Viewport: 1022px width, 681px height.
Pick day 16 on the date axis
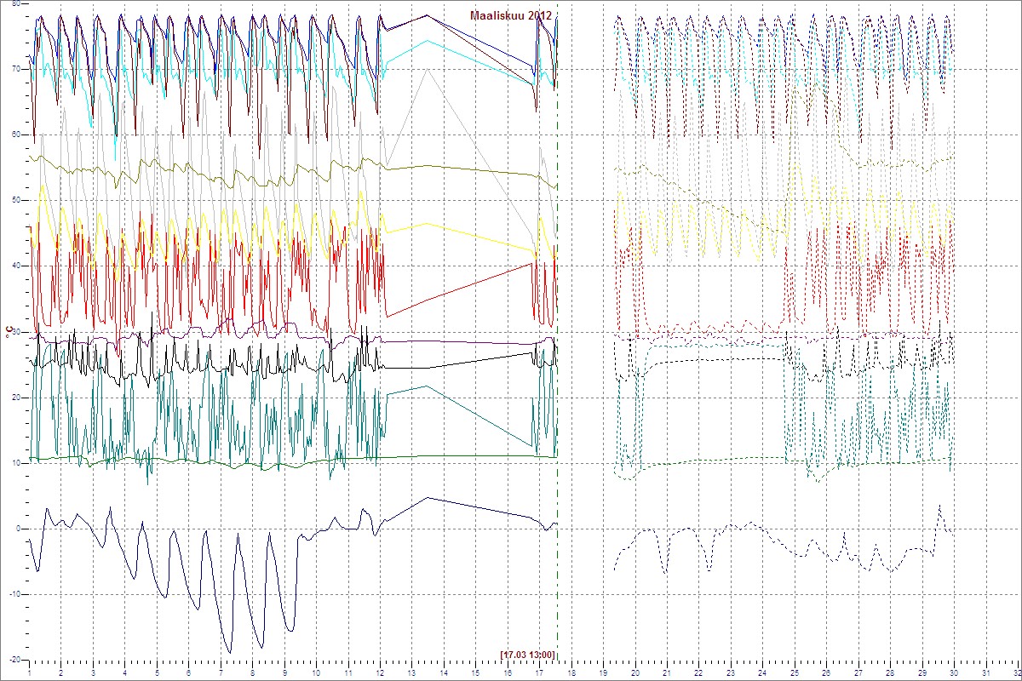(508, 672)
